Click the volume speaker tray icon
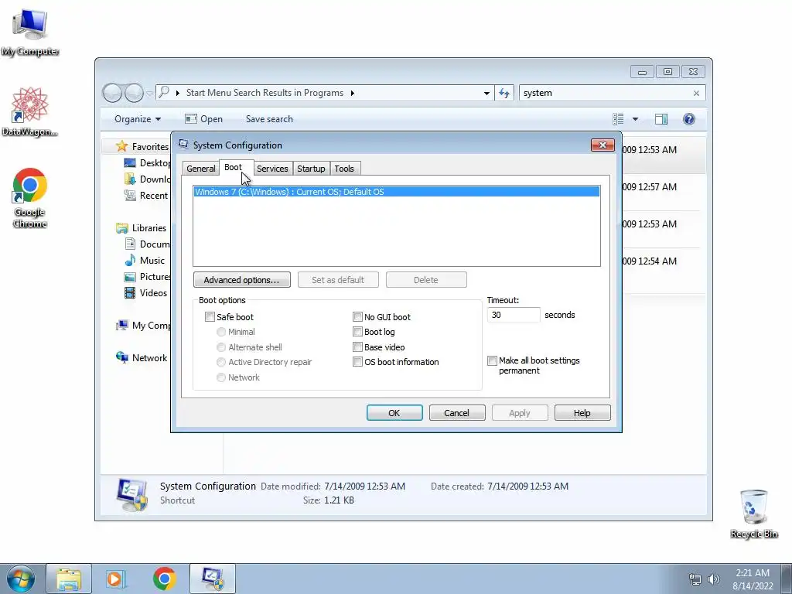The image size is (792, 594). [714, 579]
